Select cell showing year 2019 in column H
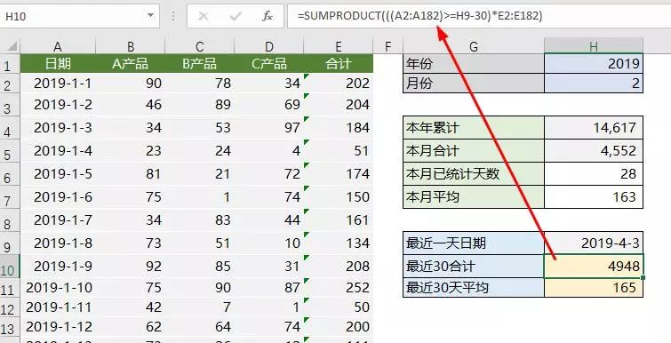Viewport: 671px width, 343px height. (x=594, y=64)
